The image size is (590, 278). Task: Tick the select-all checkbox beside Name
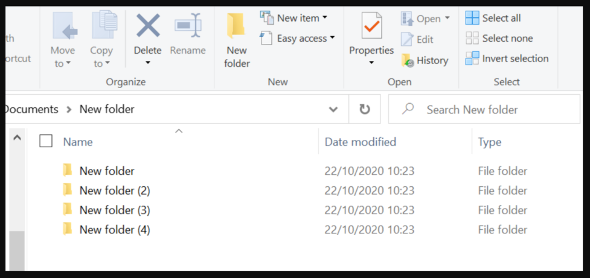coord(46,141)
